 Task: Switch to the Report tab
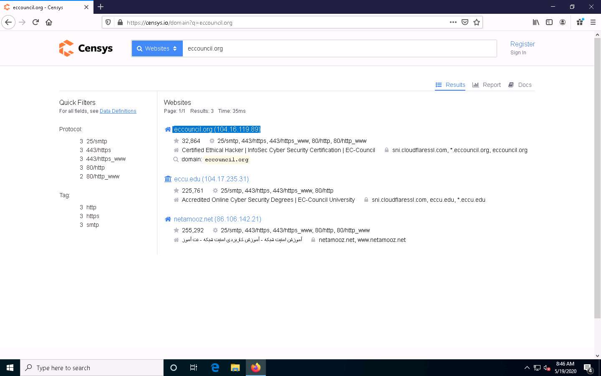point(486,85)
